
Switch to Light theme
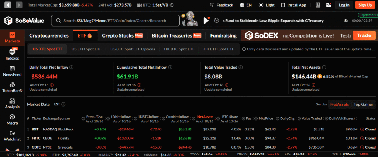tap(267, 5)
